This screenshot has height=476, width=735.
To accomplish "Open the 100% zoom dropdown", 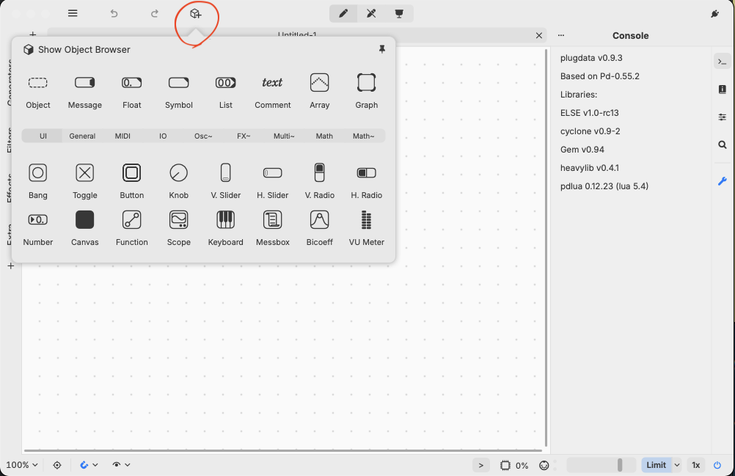I will [21, 465].
